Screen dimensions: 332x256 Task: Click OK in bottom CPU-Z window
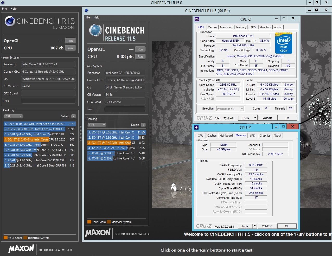tap(287, 226)
